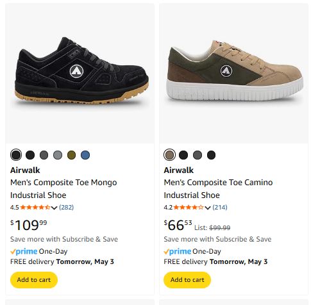
Task: Open Men's Composite Toe Camino Industrial Shoe title
Action: click(x=218, y=189)
